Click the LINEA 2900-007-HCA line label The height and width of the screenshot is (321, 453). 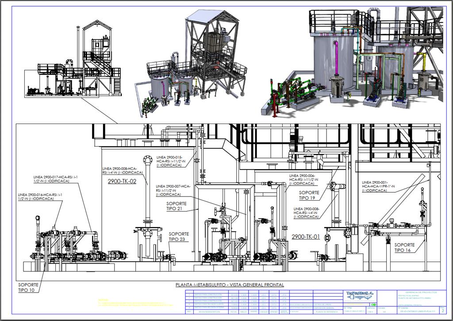pyautogui.click(x=173, y=190)
